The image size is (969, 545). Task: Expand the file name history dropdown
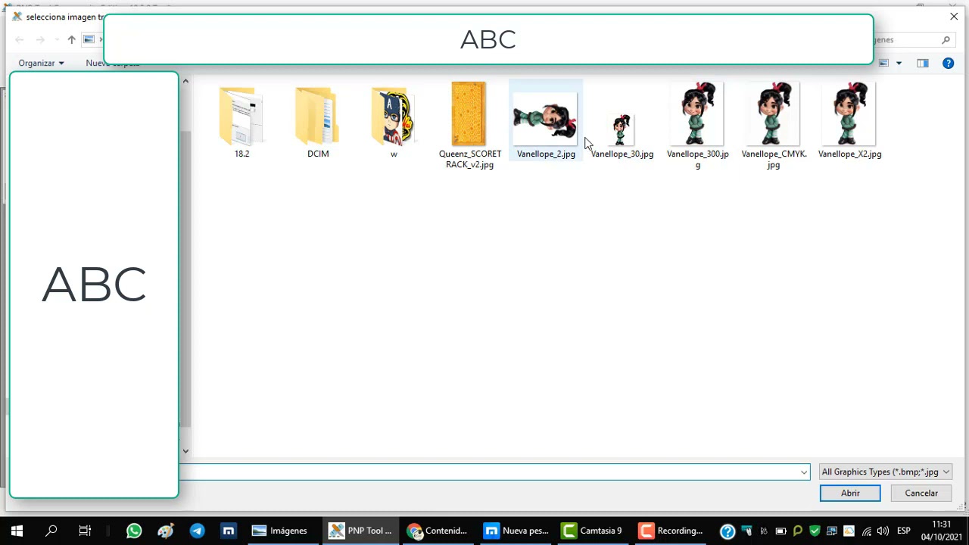(x=804, y=472)
